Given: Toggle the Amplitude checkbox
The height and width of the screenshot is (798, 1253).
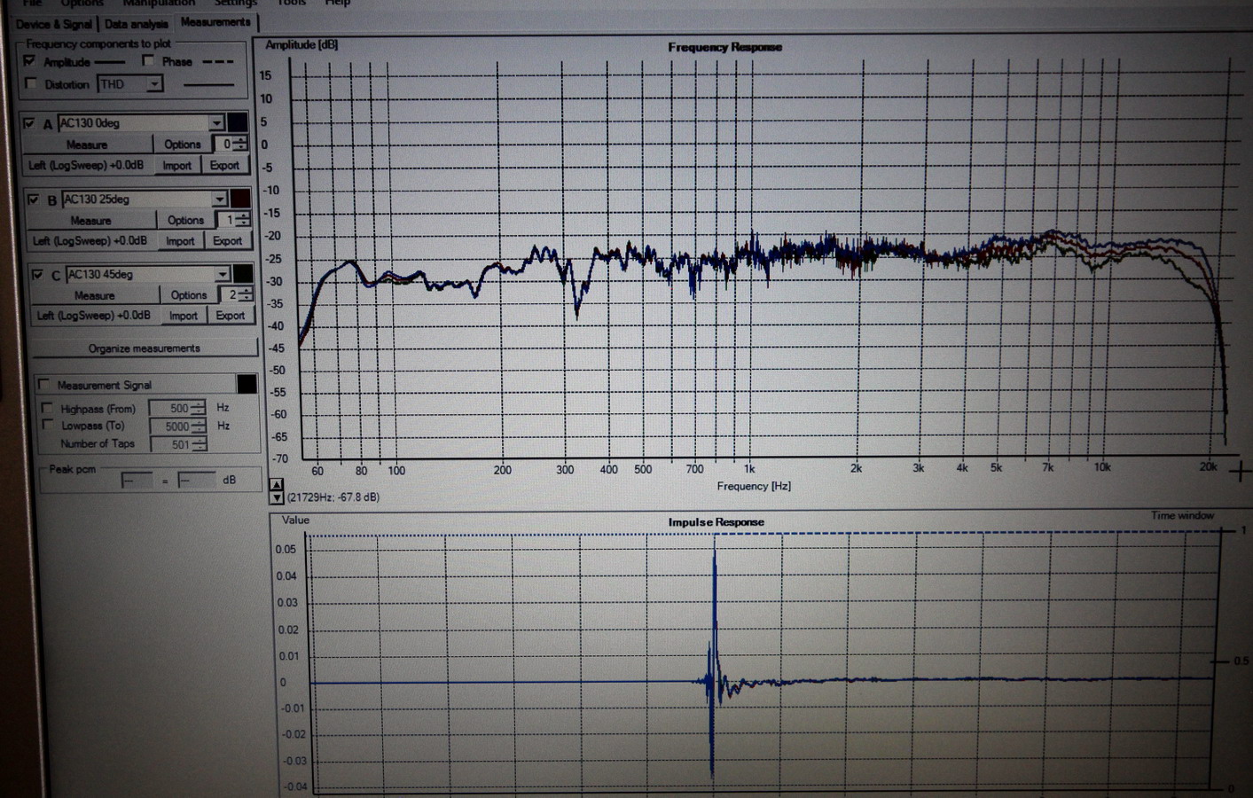Looking at the screenshot, I should (x=29, y=60).
